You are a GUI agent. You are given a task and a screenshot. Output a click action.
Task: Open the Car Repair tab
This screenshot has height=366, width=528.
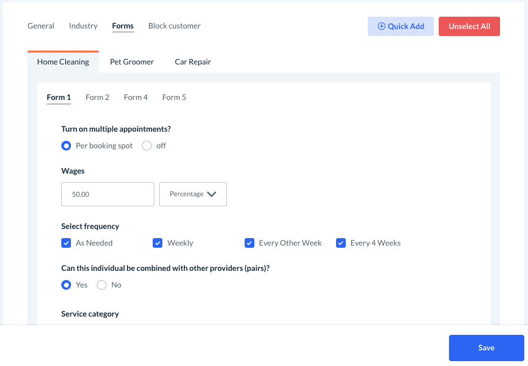coord(192,62)
